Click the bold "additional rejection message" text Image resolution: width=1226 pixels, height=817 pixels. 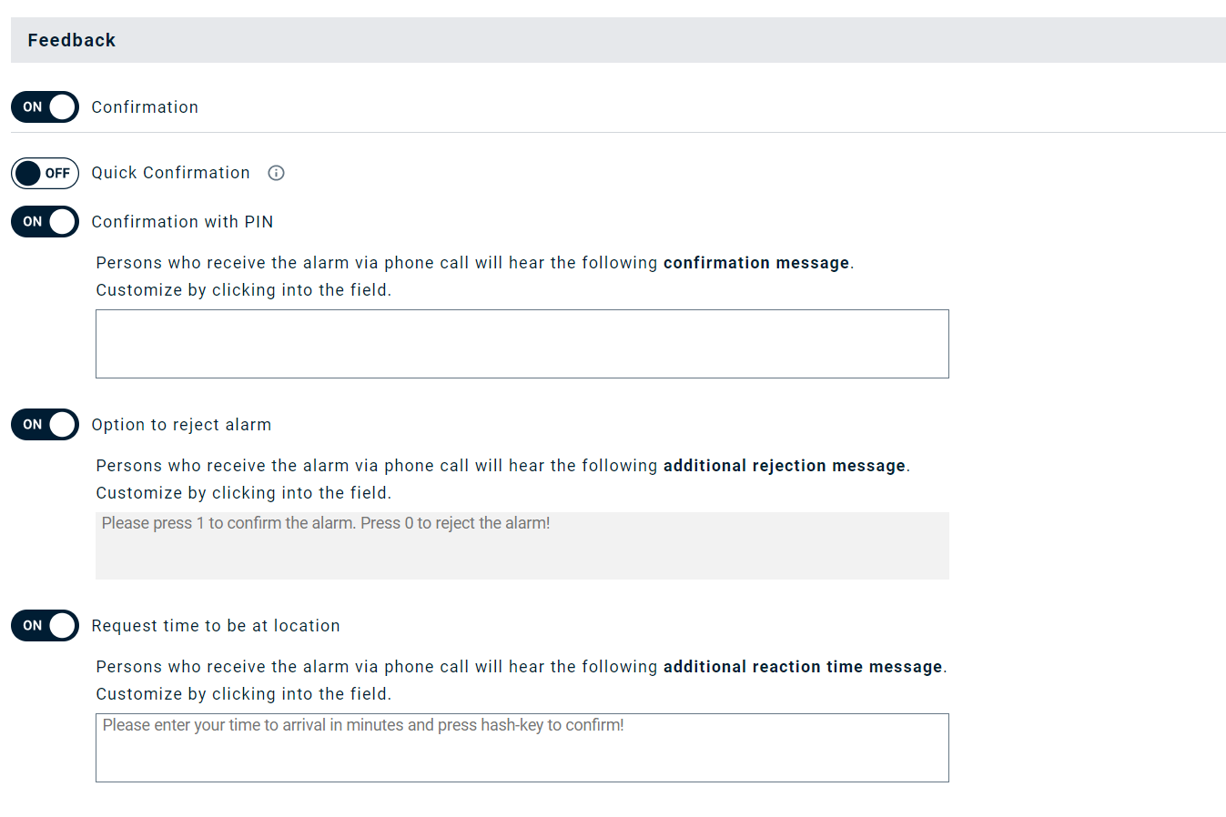coord(784,466)
